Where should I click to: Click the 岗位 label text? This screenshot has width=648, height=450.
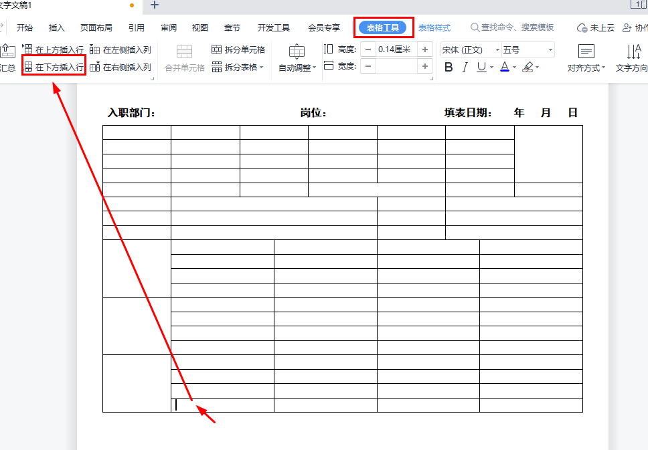pyautogui.click(x=313, y=113)
